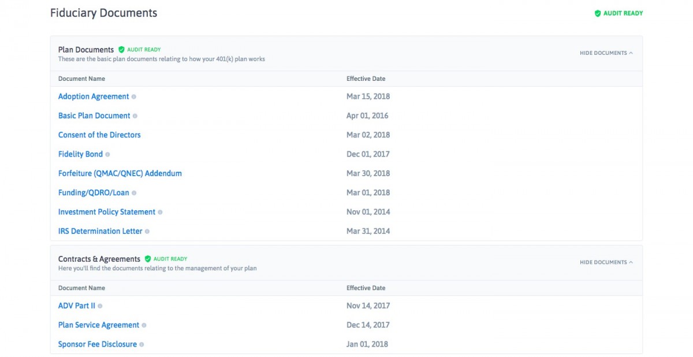Click info dot next to Fidelity Bond

(x=108, y=155)
